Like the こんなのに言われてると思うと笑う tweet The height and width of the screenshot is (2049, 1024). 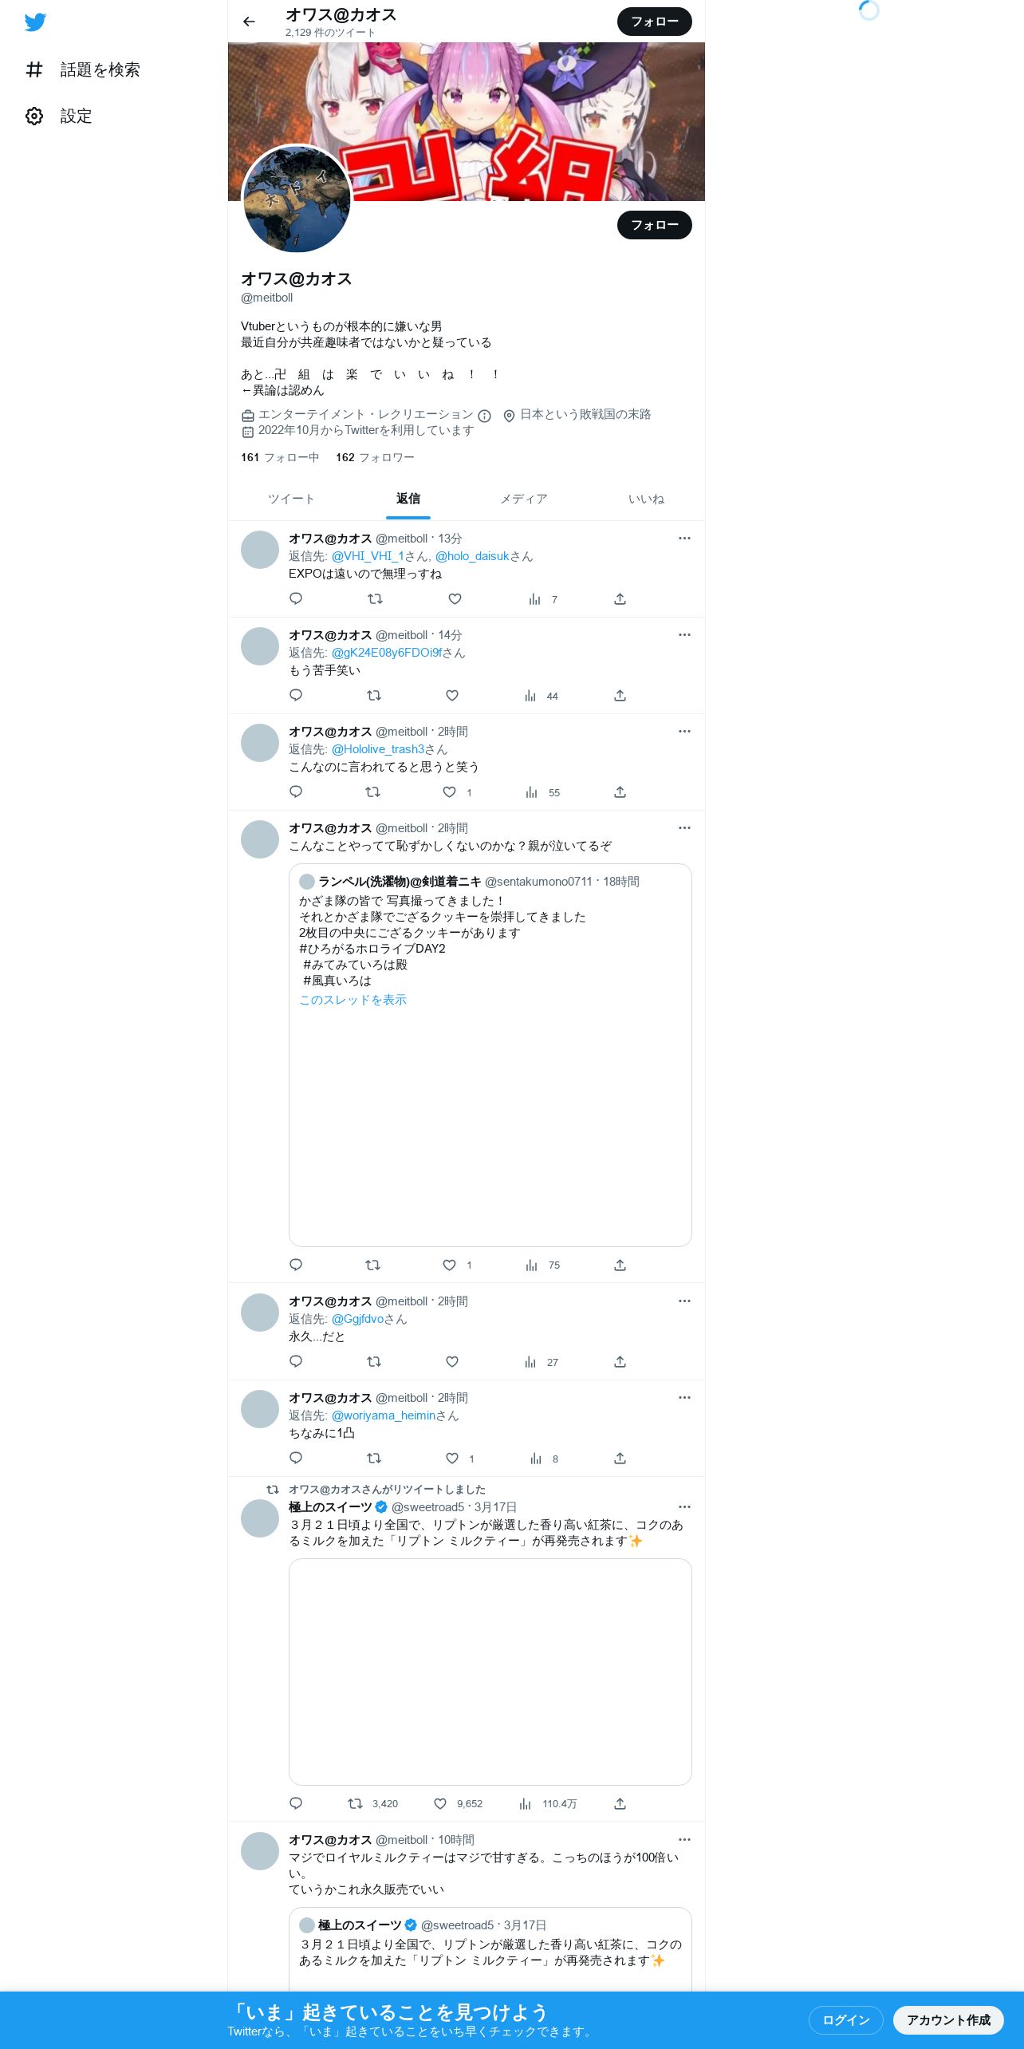pos(450,792)
